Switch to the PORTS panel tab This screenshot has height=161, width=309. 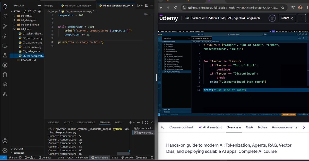pyautogui.click(x=118, y=122)
